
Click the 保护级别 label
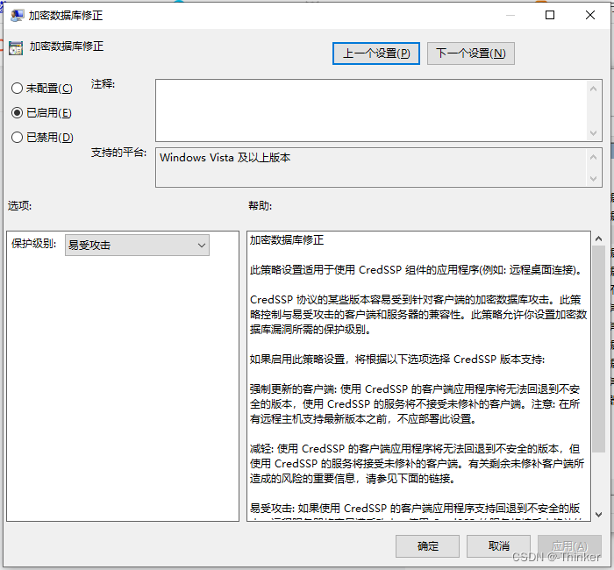pyautogui.click(x=33, y=244)
